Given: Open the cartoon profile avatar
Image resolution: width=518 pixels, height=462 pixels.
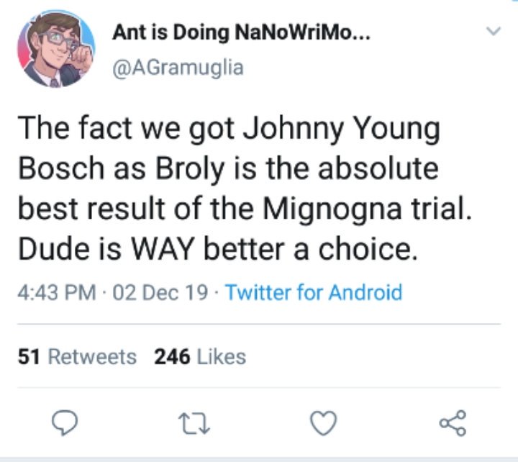Looking at the screenshot, I should click(56, 49).
